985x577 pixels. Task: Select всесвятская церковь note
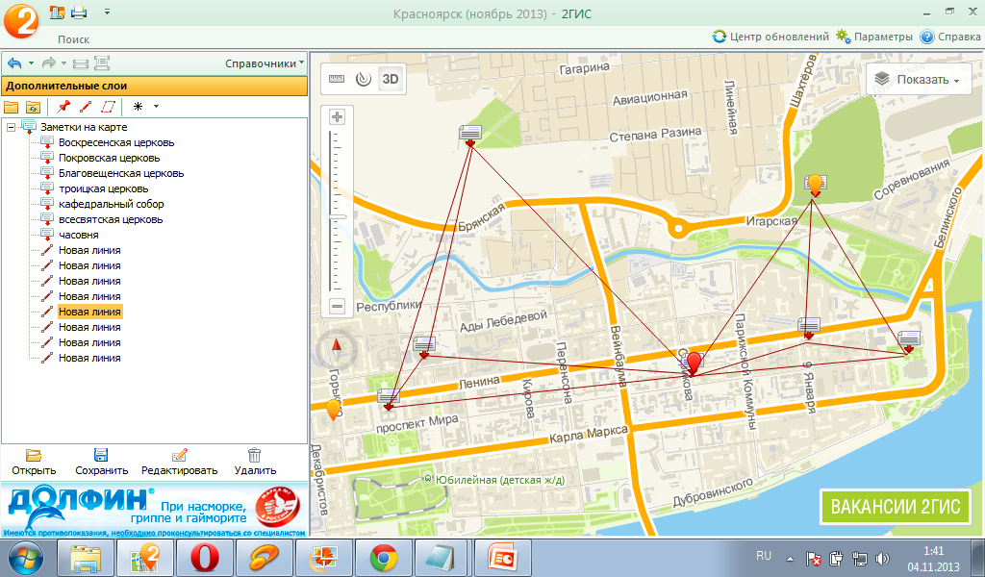111,220
